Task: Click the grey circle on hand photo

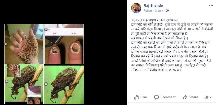Action: click(x=6, y=44)
